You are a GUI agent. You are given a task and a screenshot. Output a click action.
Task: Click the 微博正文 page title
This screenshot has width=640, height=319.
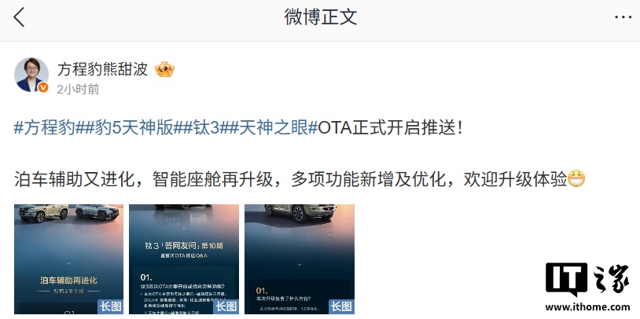click(x=321, y=17)
